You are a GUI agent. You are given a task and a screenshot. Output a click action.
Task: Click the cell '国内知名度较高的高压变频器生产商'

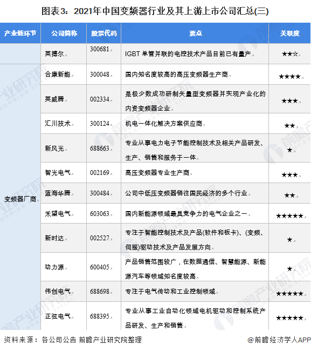[176, 75]
